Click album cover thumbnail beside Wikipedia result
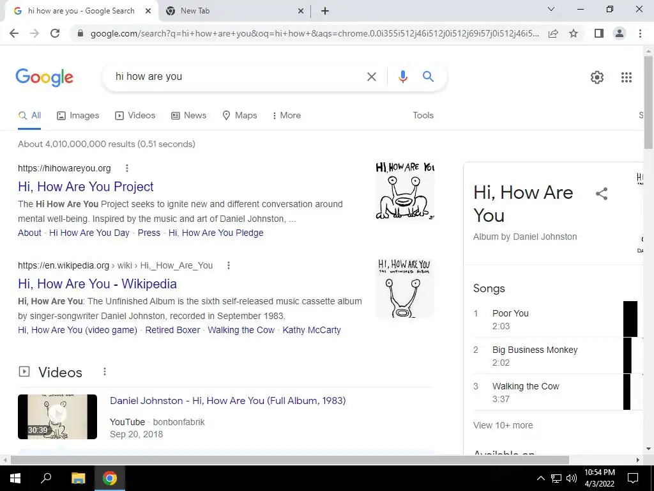This screenshot has width=654, height=491. pyautogui.click(x=405, y=288)
